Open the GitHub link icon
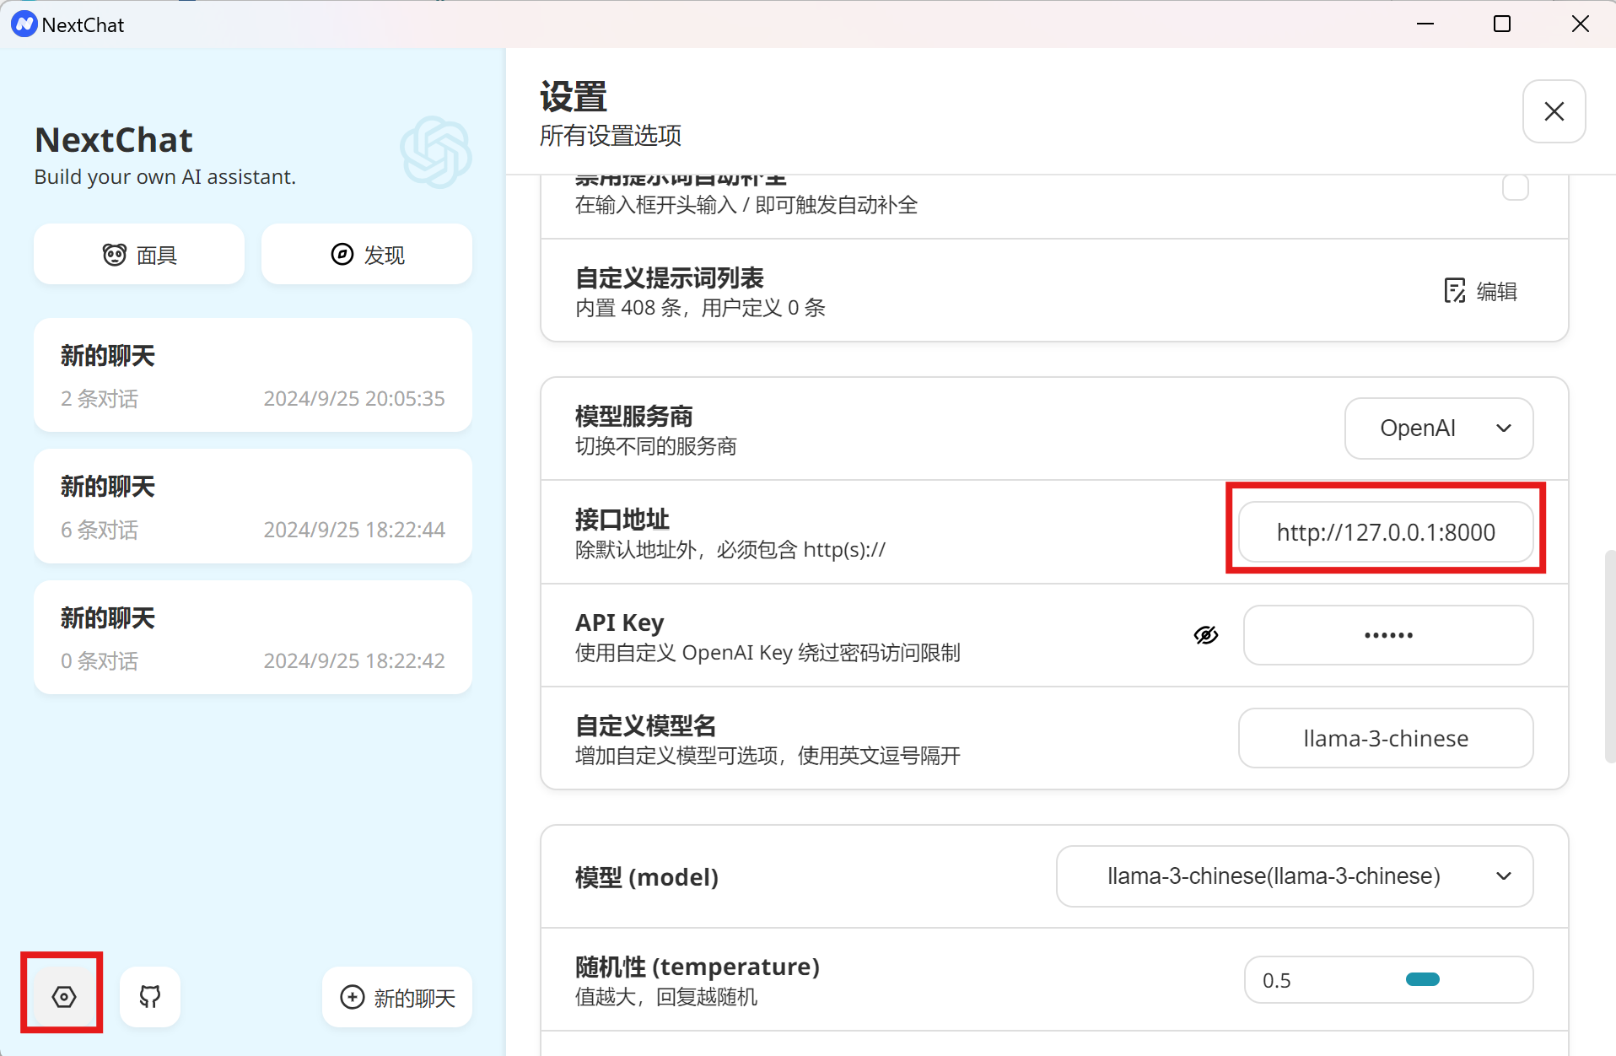 tap(150, 997)
